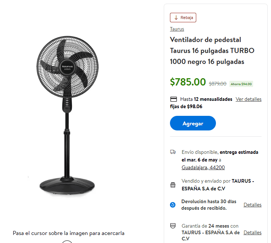Image resolution: width=271 pixels, height=243 pixels.
Task: Open Detalles for the 24-month warranty
Action: 252,232
